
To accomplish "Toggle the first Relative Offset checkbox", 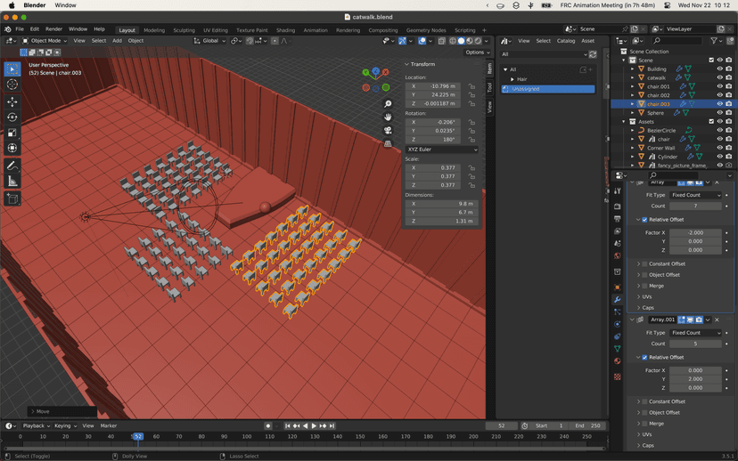I will tap(644, 220).
